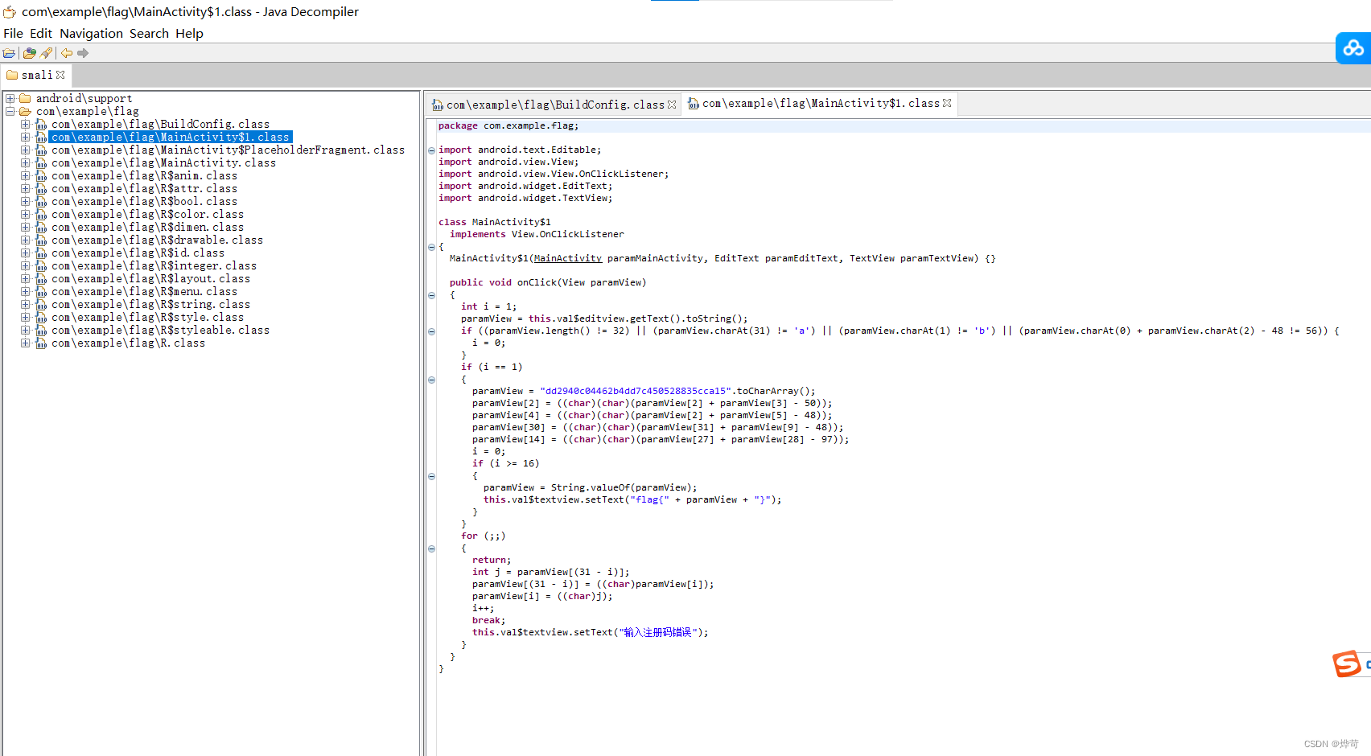The width and height of the screenshot is (1371, 756).
Task: Click class icon beside R$color.class
Action: tap(41, 214)
